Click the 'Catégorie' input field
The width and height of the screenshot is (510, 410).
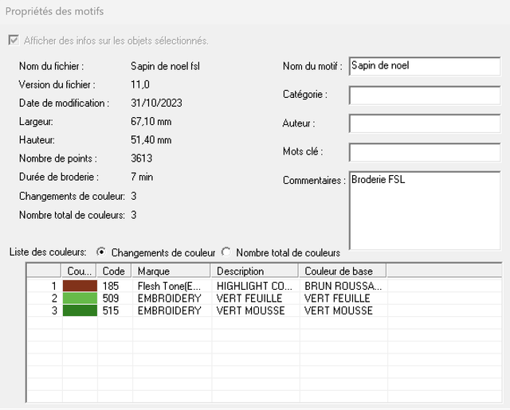click(x=423, y=95)
